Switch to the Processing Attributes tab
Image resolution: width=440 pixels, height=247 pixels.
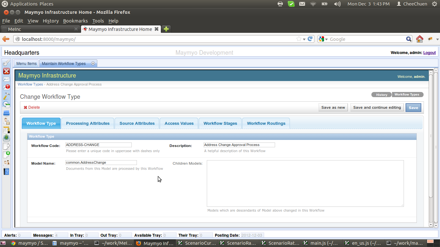click(87, 123)
